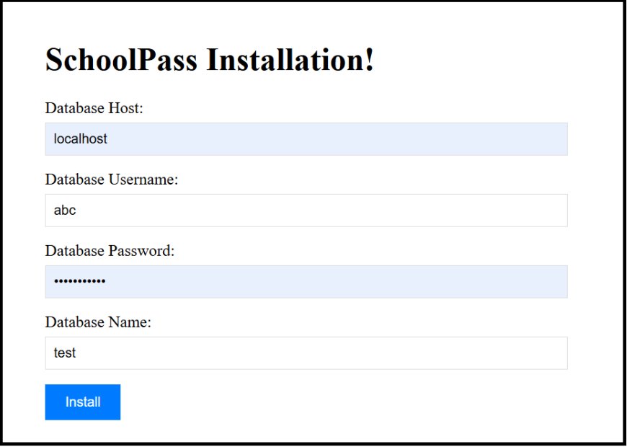Click the Database Name field containing test
Image resolution: width=627 pixels, height=447 pixels.
[x=306, y=353]
